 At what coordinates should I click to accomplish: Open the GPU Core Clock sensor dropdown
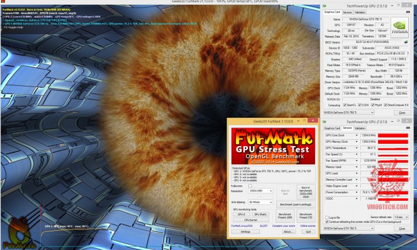[x=356, y=135]
